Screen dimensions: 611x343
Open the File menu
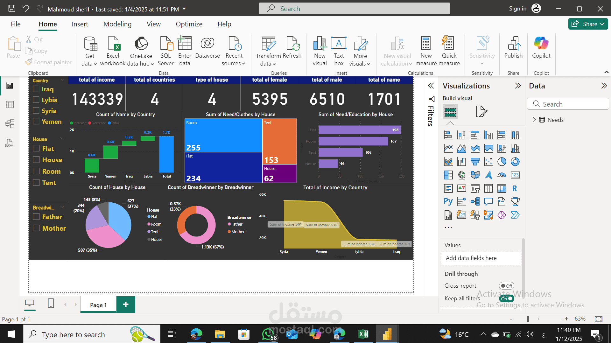(16, 24)
